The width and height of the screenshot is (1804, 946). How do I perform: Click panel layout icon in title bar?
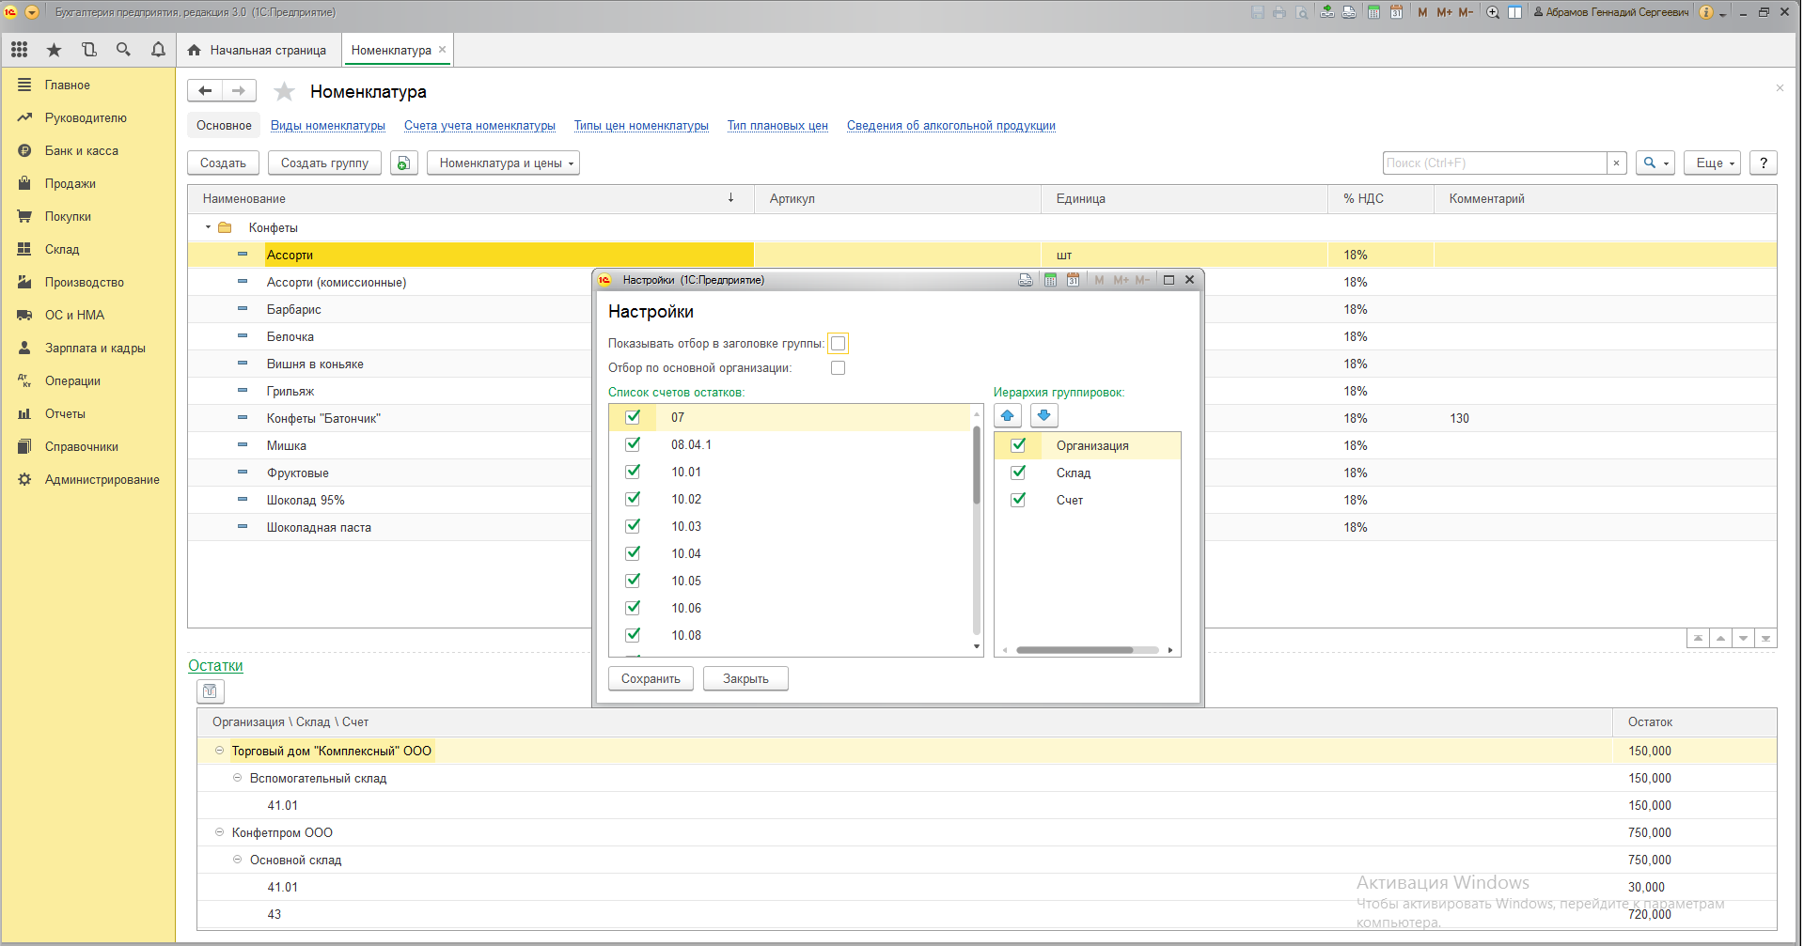coord(1514,12)
